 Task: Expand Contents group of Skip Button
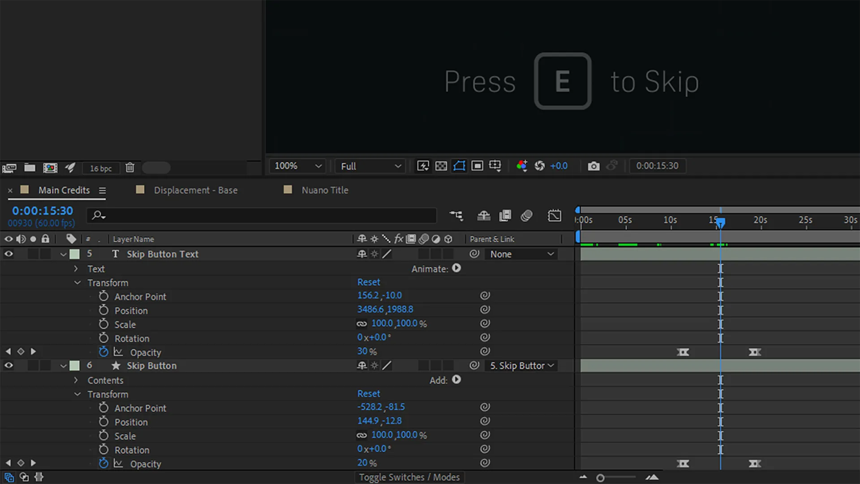tap(76, 380)
